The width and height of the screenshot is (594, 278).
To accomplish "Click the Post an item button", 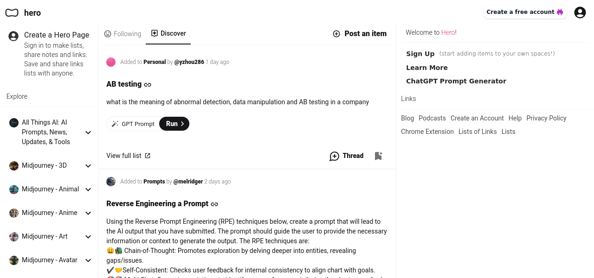I will click(360, 33).
